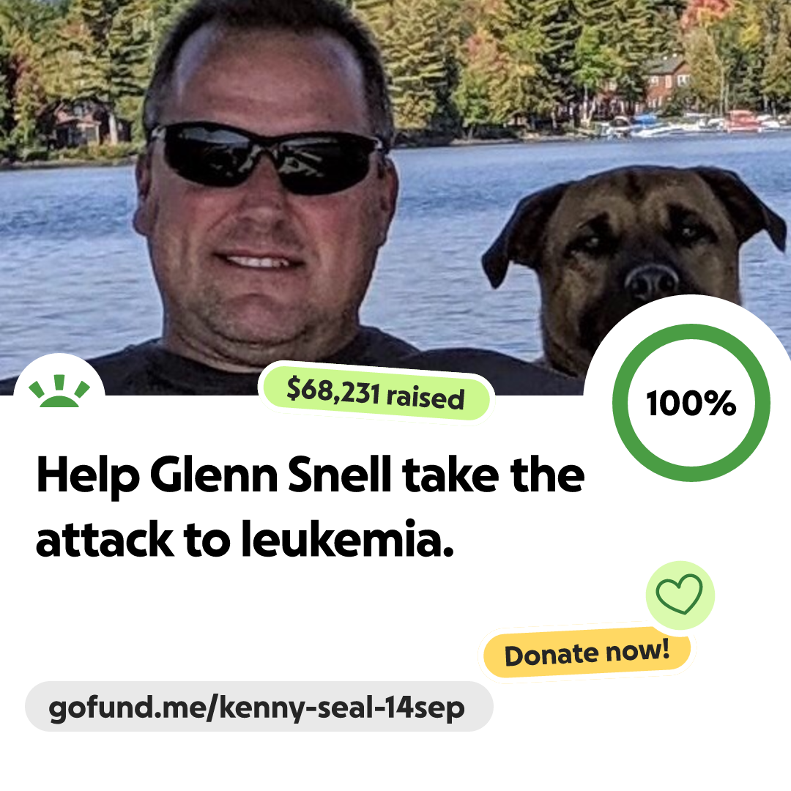Click the man's sunglasses in photo

pyautogui.click(x=267, y=158)
